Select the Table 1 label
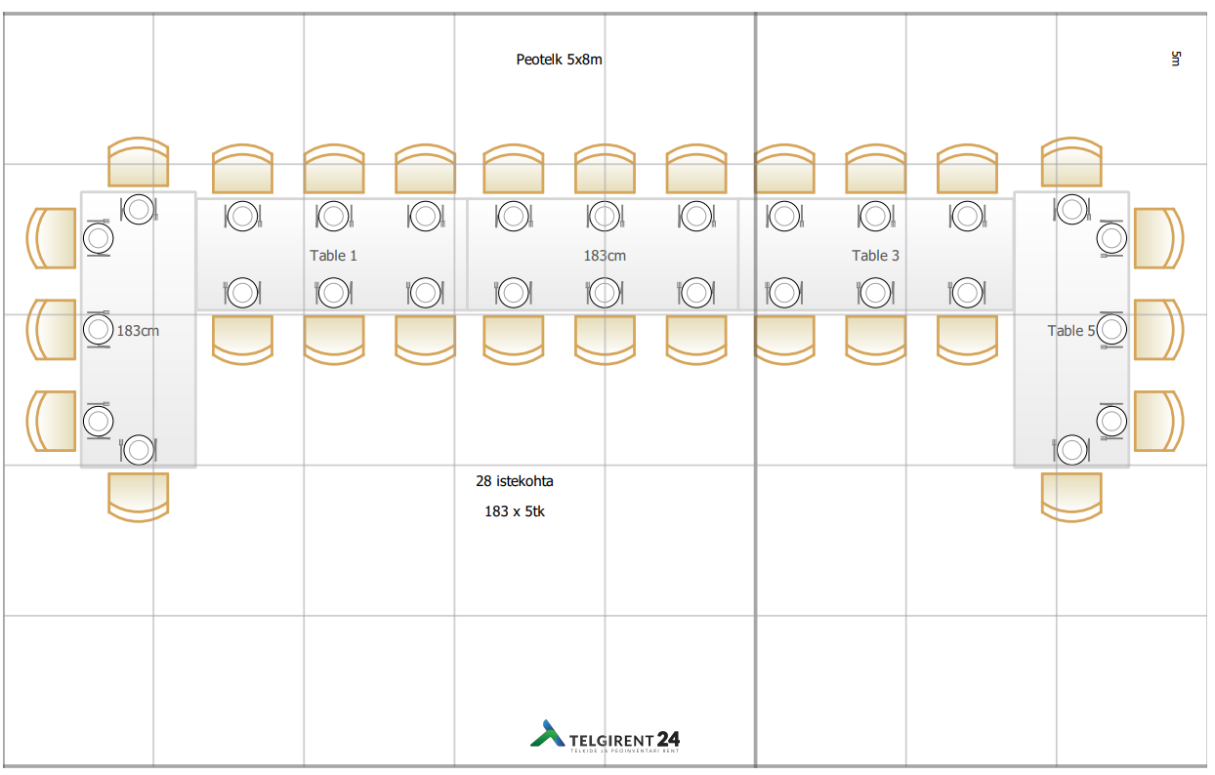 [x=333, y=256]
